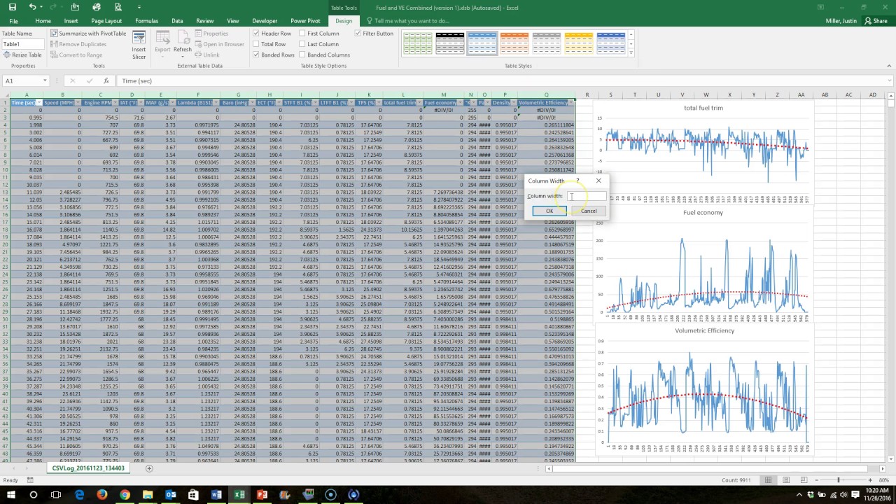The width and height of the screenshot is (896, 504).
Task: Click Remove Duplicates tool
Action: [78, 44]
